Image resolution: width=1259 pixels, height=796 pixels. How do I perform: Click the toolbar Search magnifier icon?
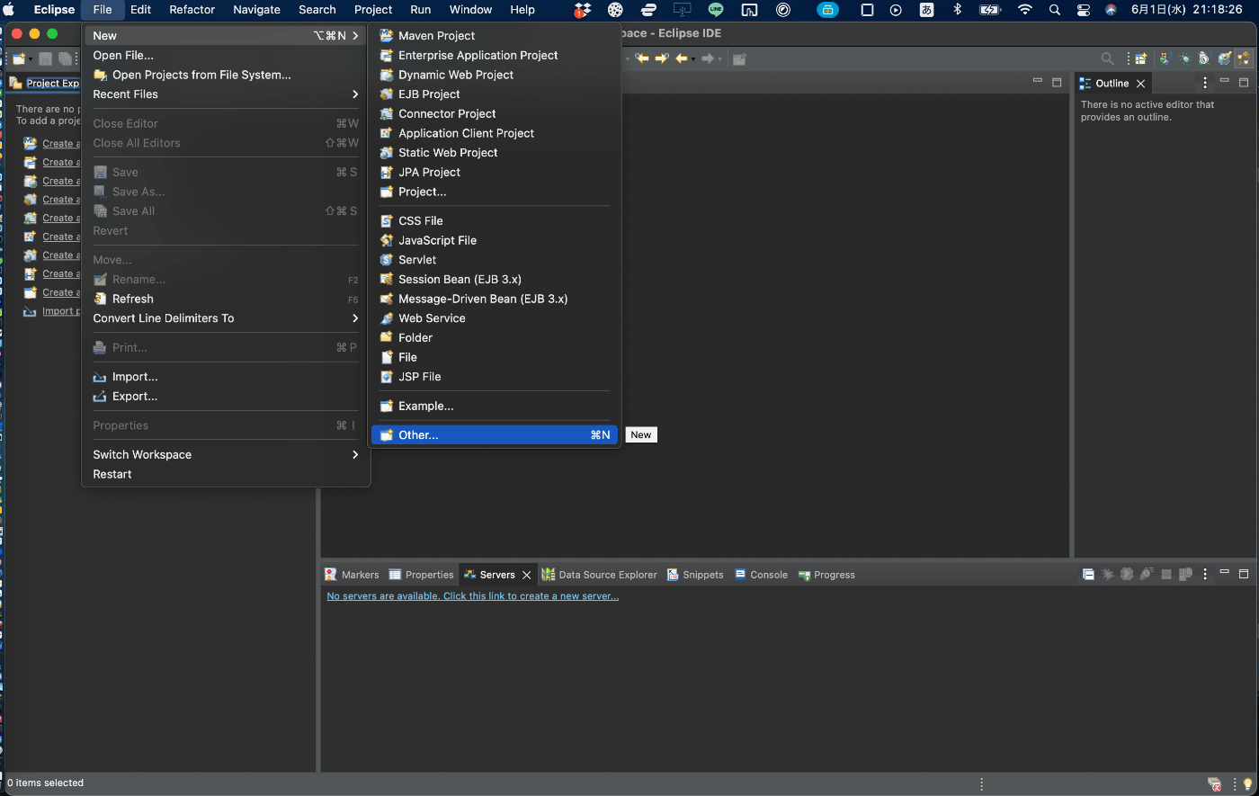(x=1107, y=58)
